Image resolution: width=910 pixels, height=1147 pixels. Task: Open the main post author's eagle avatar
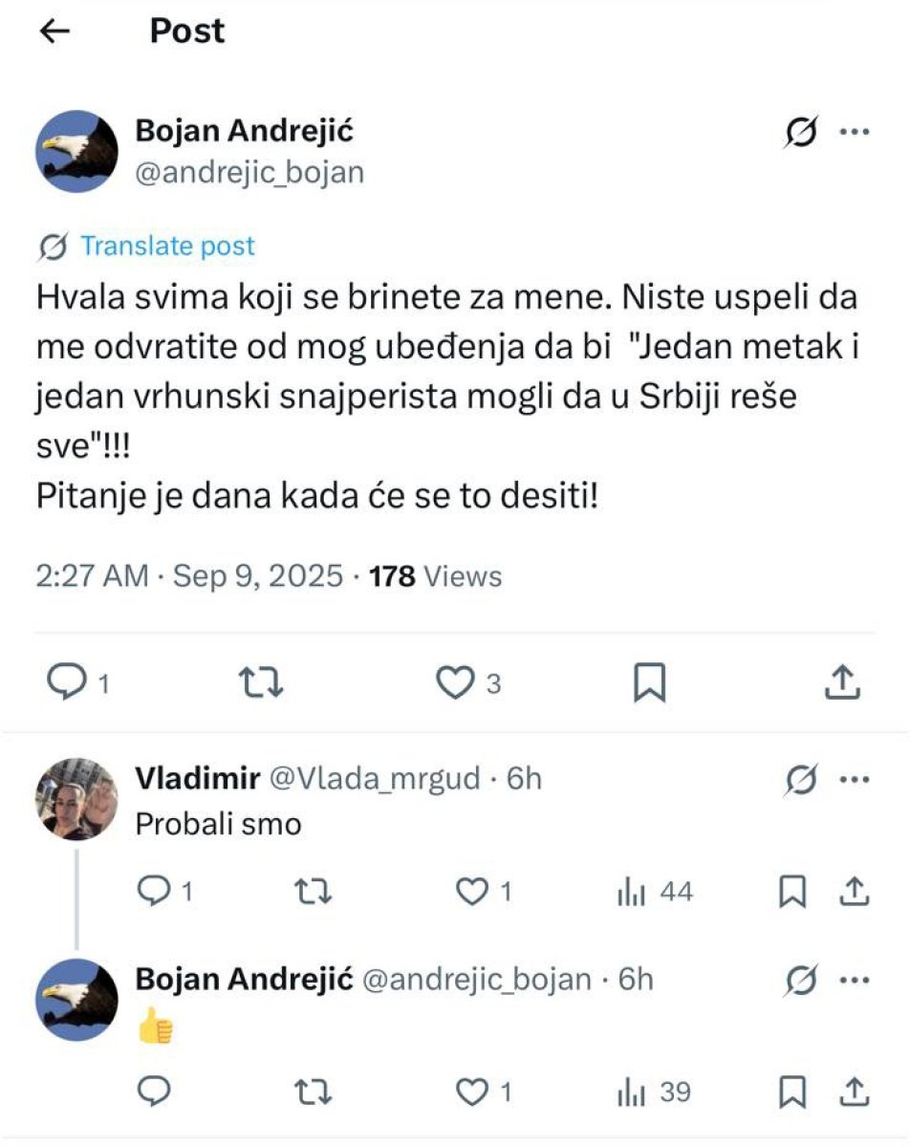(x=77, y=151)
